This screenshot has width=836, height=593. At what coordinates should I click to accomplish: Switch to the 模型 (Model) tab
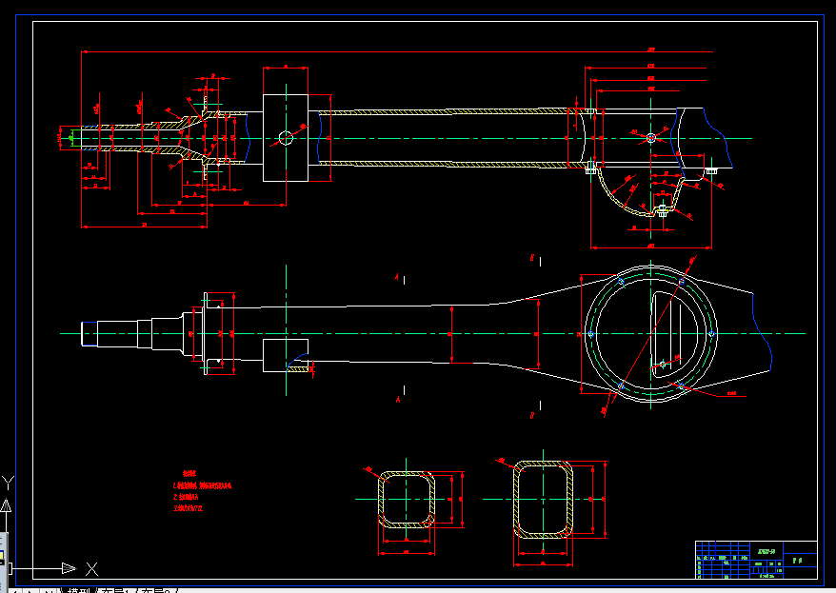[x=79, y=591]
